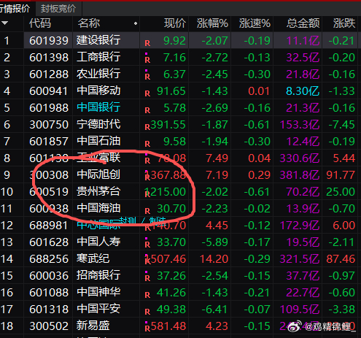Click row number 1 in the index column
361x338 pixels.
pos(7,41)
